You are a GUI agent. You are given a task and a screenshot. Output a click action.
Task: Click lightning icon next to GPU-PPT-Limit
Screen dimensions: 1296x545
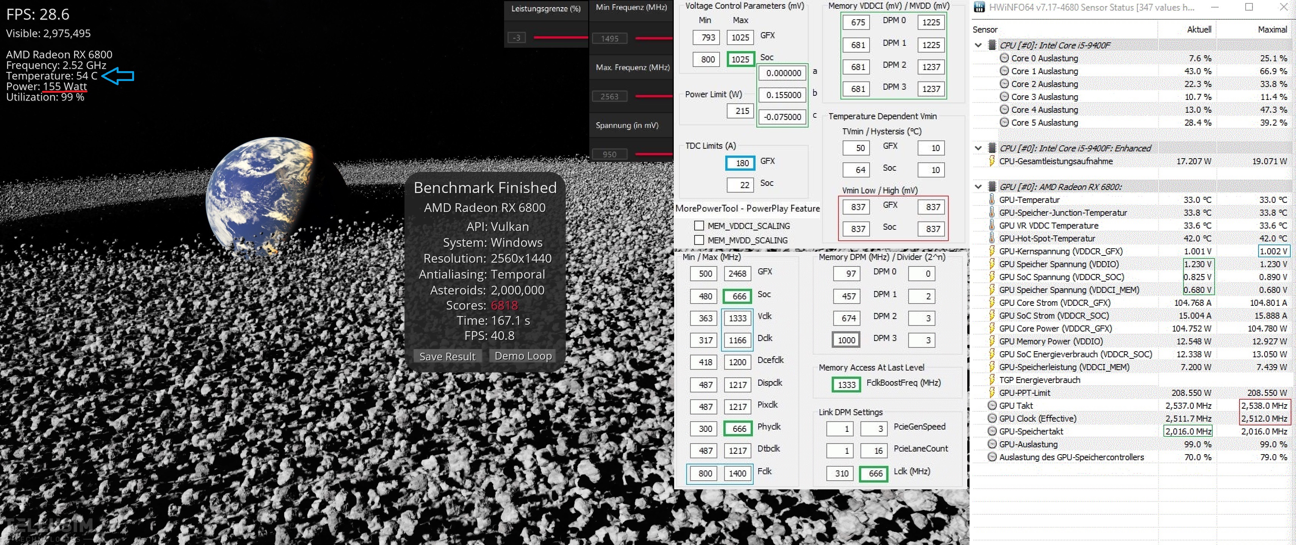point(992,392)
